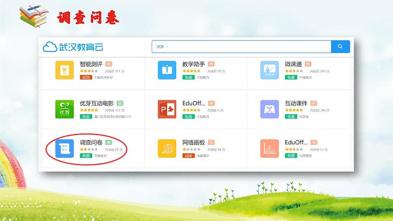
Task: Click 试用 tag under 智能测评
Action: click(x=86, y=78)
